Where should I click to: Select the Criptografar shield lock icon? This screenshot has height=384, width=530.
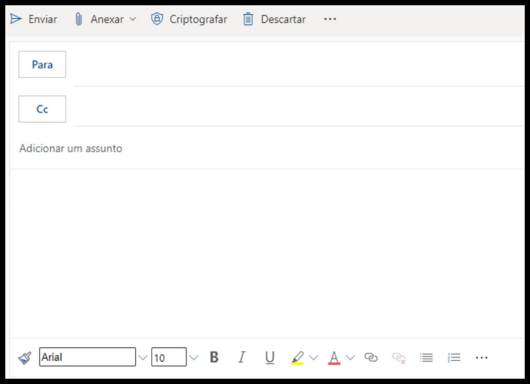coord(157,19)
